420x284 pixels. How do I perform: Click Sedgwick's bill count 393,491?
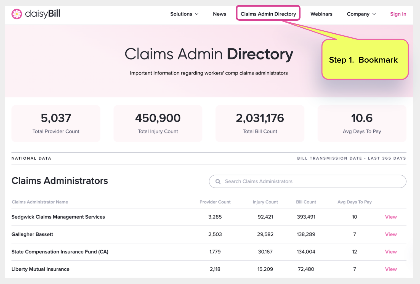point(306,217)
